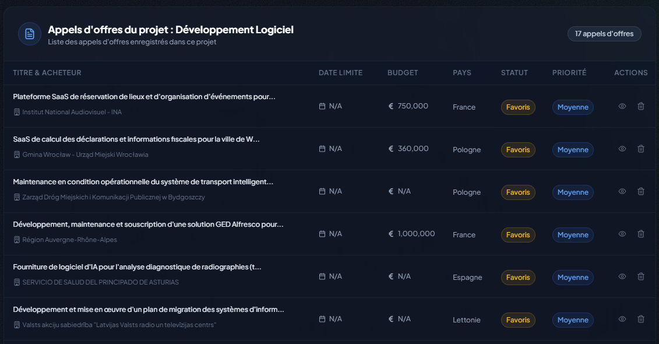The width and height of the screenshot is (659, 344).
Task: View the Asturias radiography AI tender
Action: (622, 277)
